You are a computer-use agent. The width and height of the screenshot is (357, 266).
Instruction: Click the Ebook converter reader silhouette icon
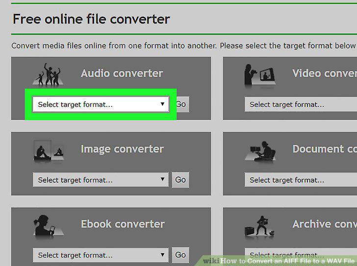pyautogui.click(x=48, y=226)
